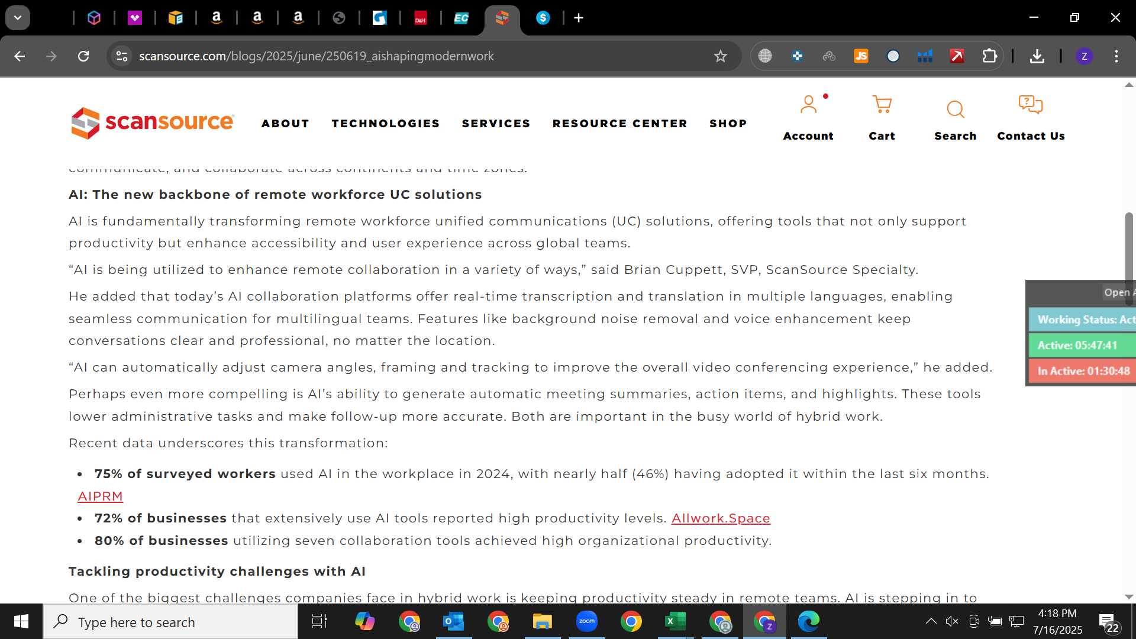Click the Windows taskbar search box
The width and height of the screenshot is (1136, 639).
(170, 621)
